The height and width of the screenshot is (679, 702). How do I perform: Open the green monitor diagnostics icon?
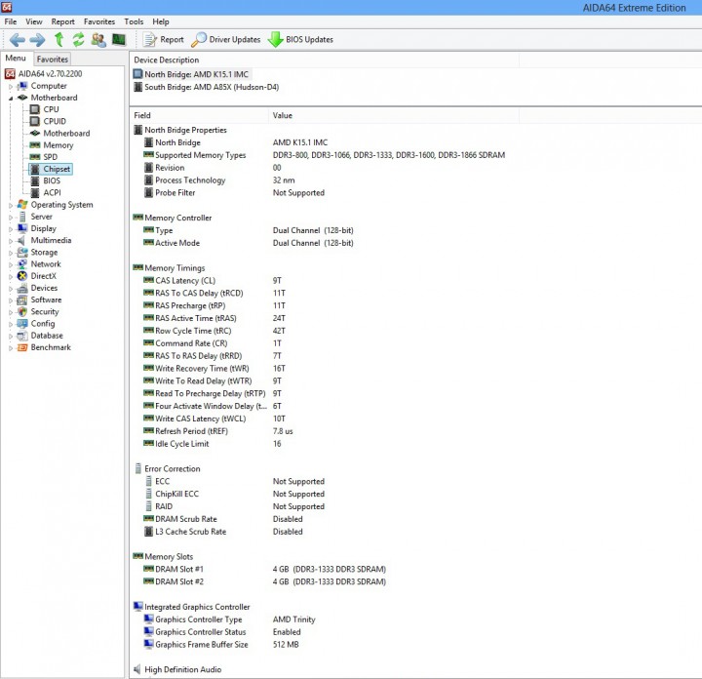pos(119,39)
